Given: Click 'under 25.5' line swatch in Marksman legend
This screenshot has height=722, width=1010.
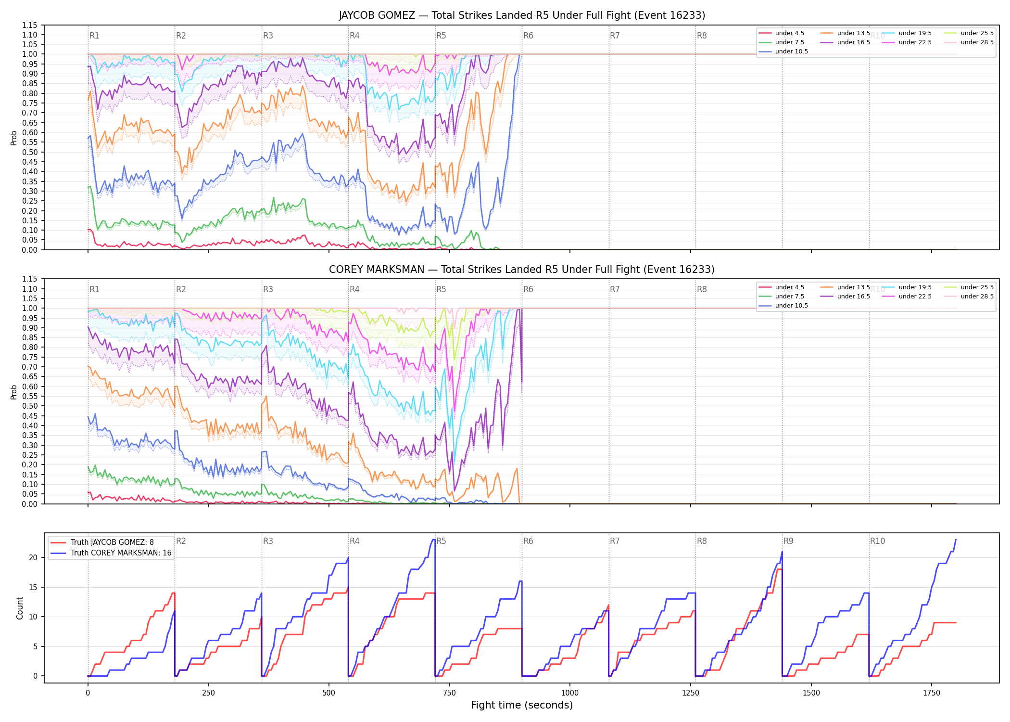Looking at the screenshot, I should (x=950, y=287).
